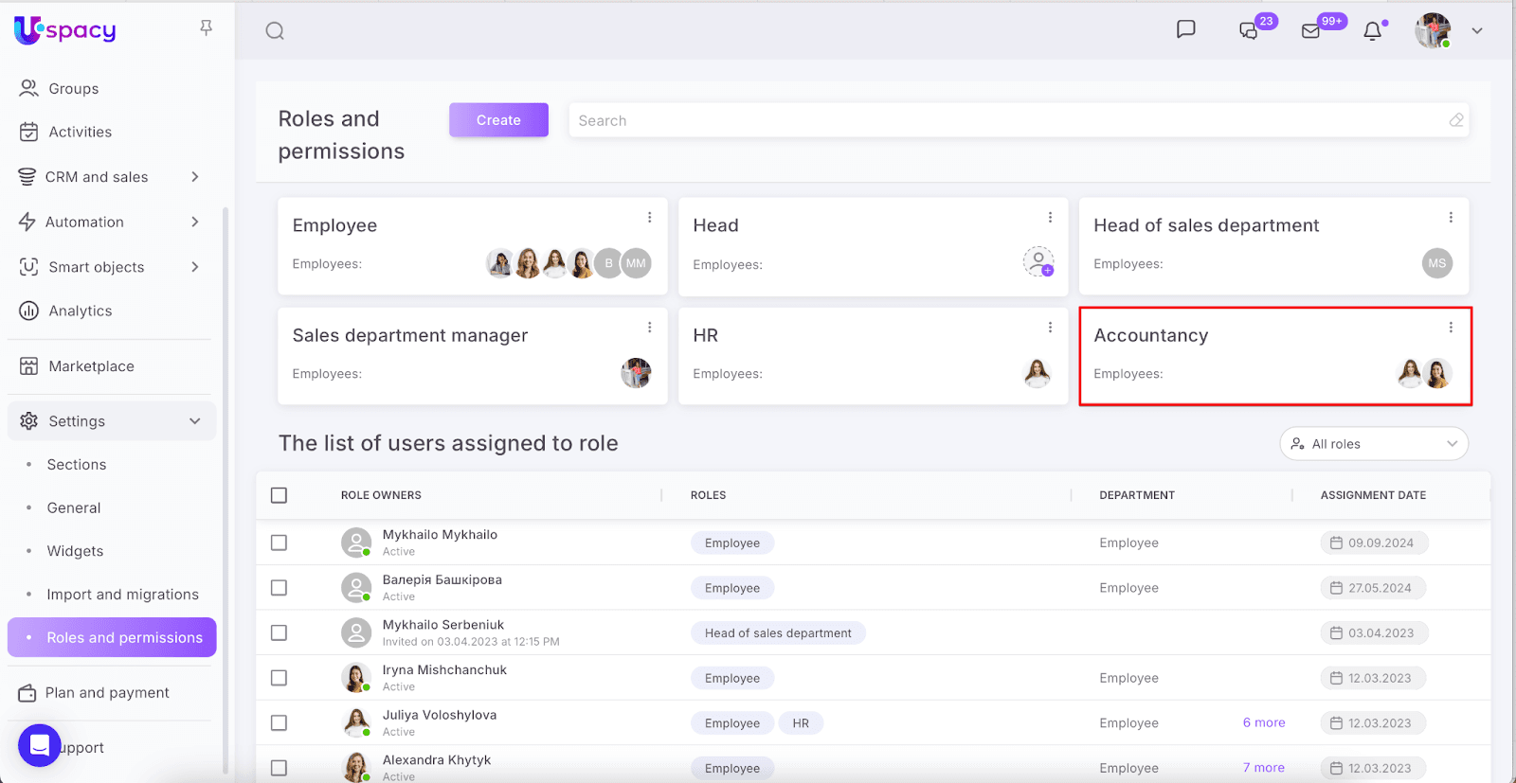Open the chat messages icon with 23 badge

[1249, 31]
